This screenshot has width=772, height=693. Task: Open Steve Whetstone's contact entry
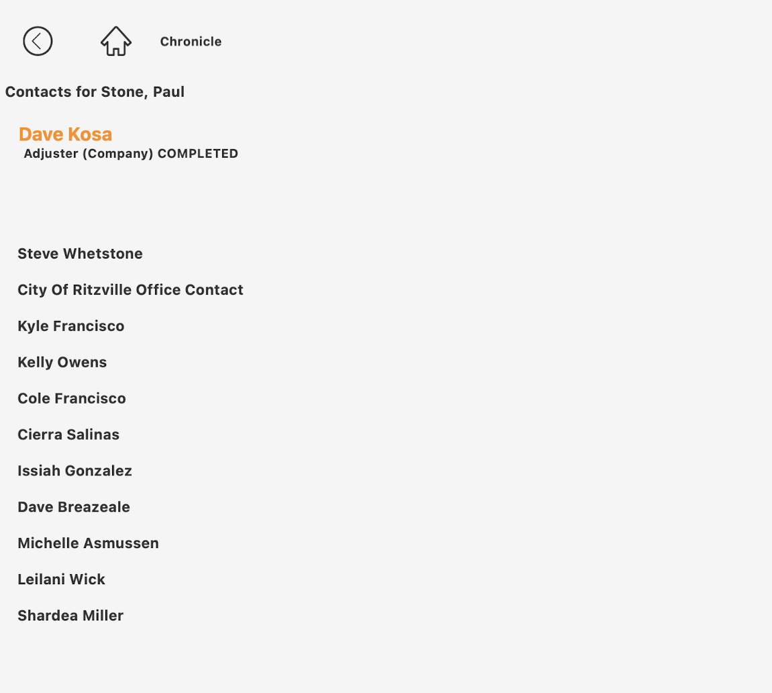pyautogui.click(x=80, y=254)
